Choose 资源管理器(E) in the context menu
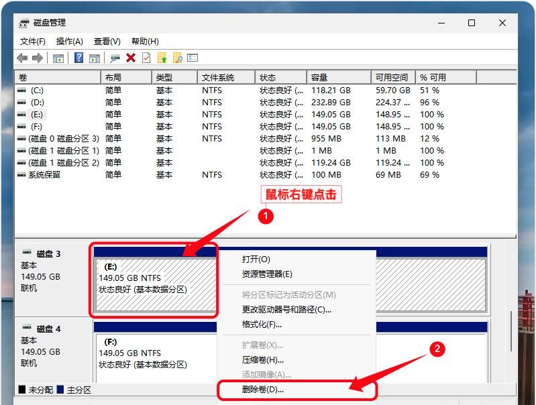The height and width of the screenshot is (405, 536). click(297, 274)
